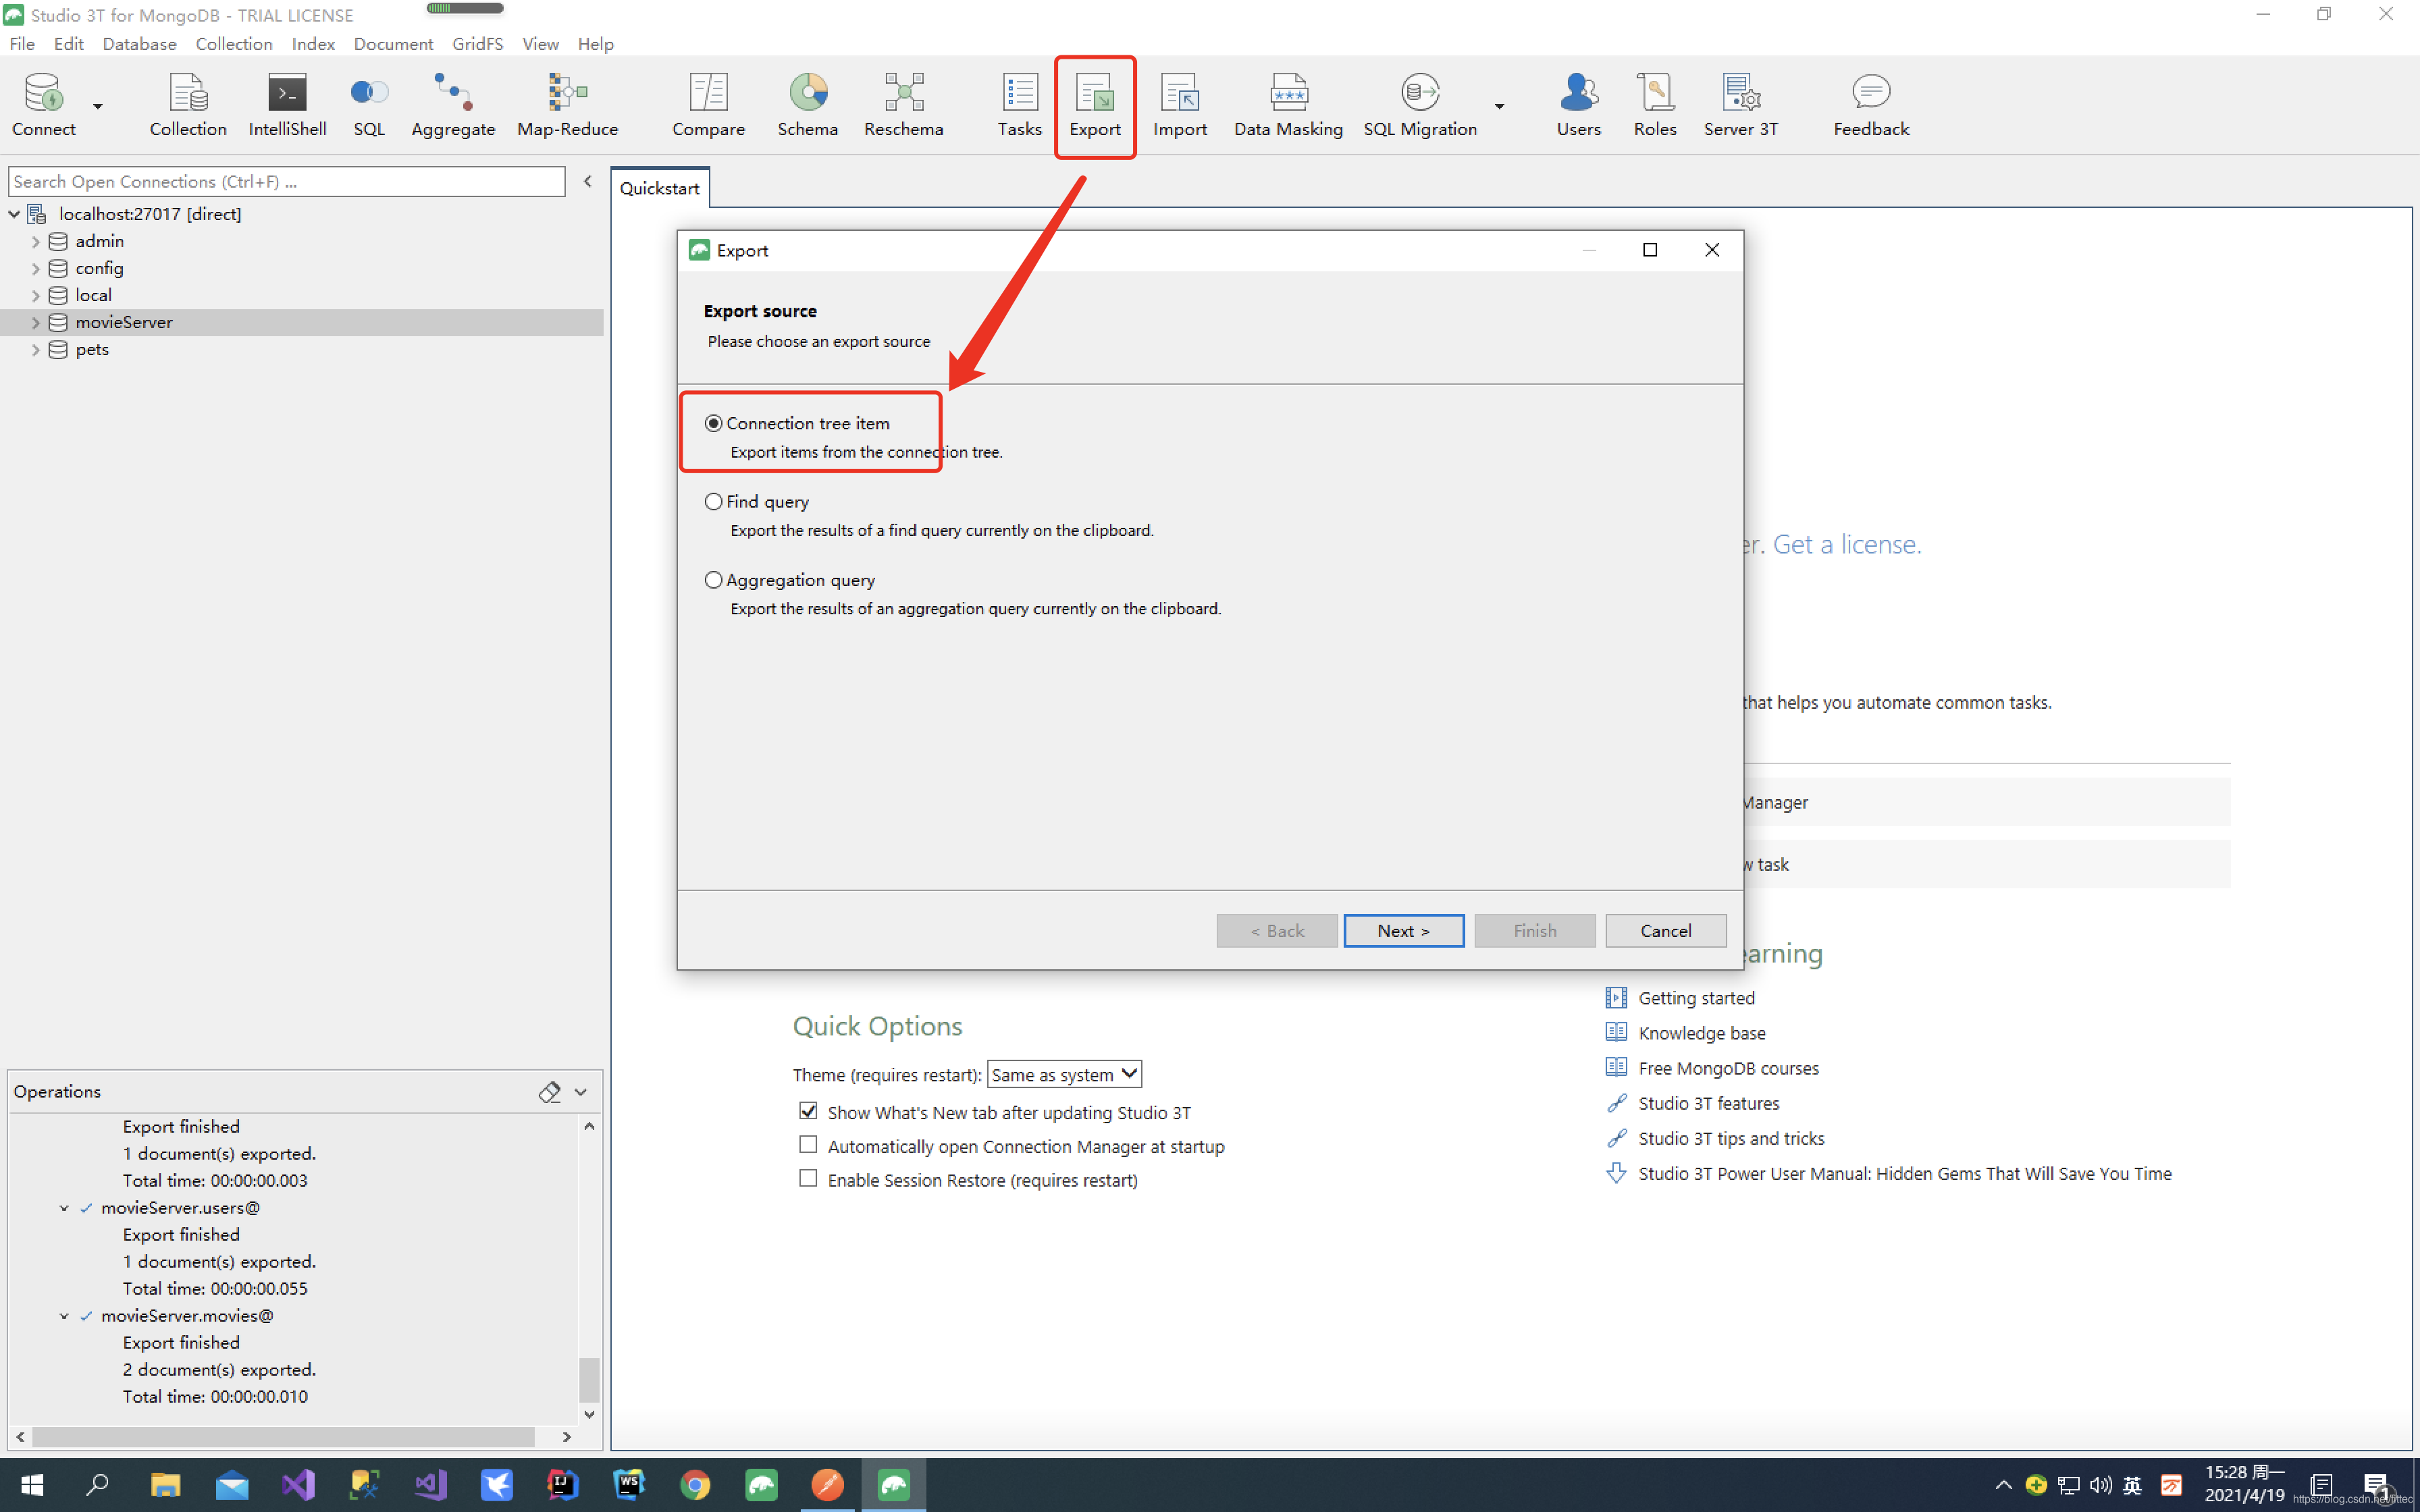This screenshot has width=2420, height=1512.
Task: Open the SQL query tool
Action: (369, 105)
